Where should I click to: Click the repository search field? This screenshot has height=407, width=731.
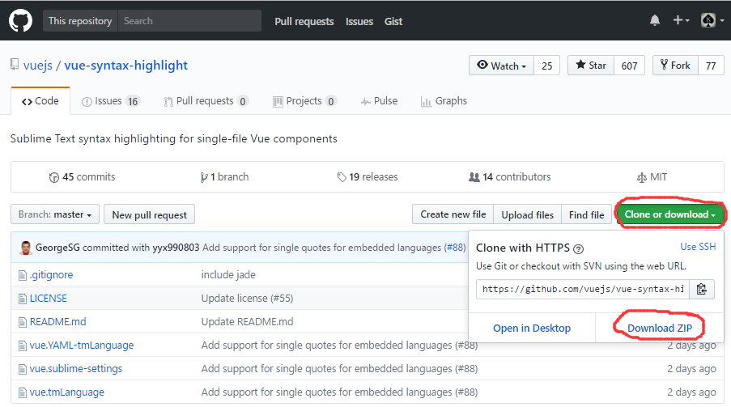[189, 21]
